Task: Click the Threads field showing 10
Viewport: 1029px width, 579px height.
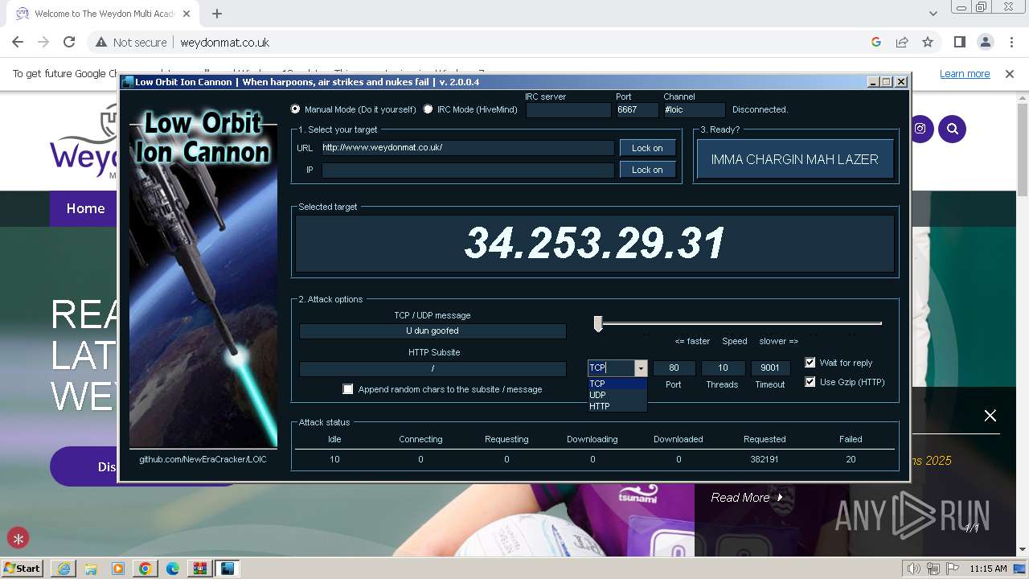Action: click(x=723, y=368)
